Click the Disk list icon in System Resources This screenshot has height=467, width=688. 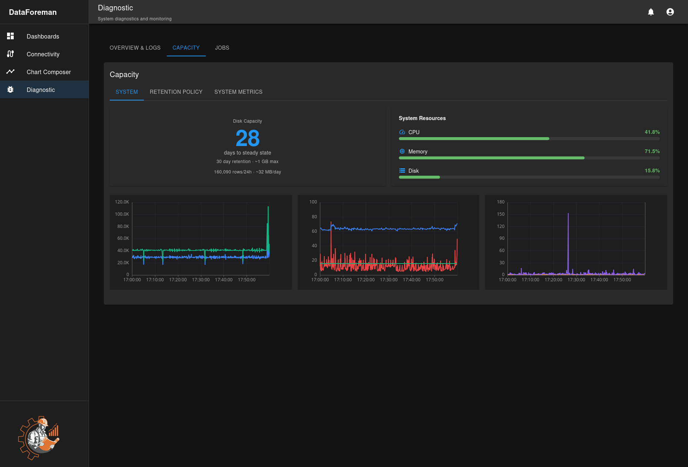[402, 170]
